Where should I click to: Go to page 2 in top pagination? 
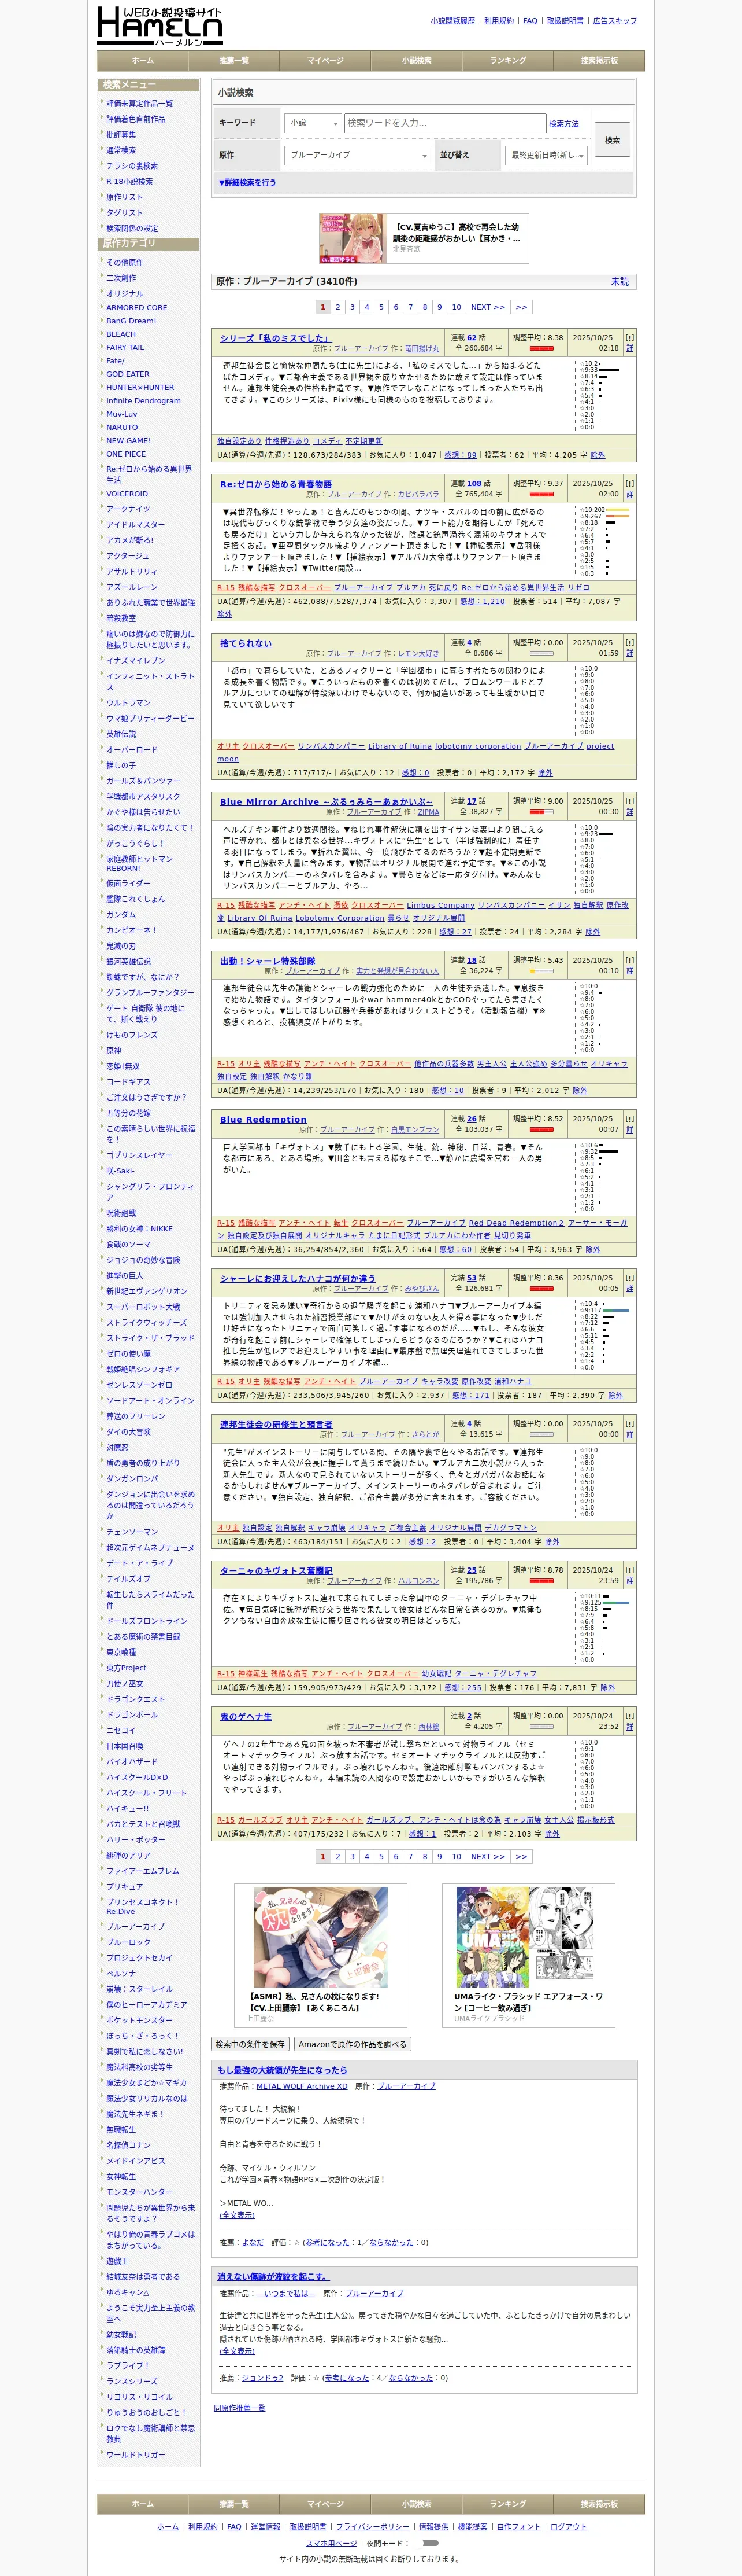337,307
